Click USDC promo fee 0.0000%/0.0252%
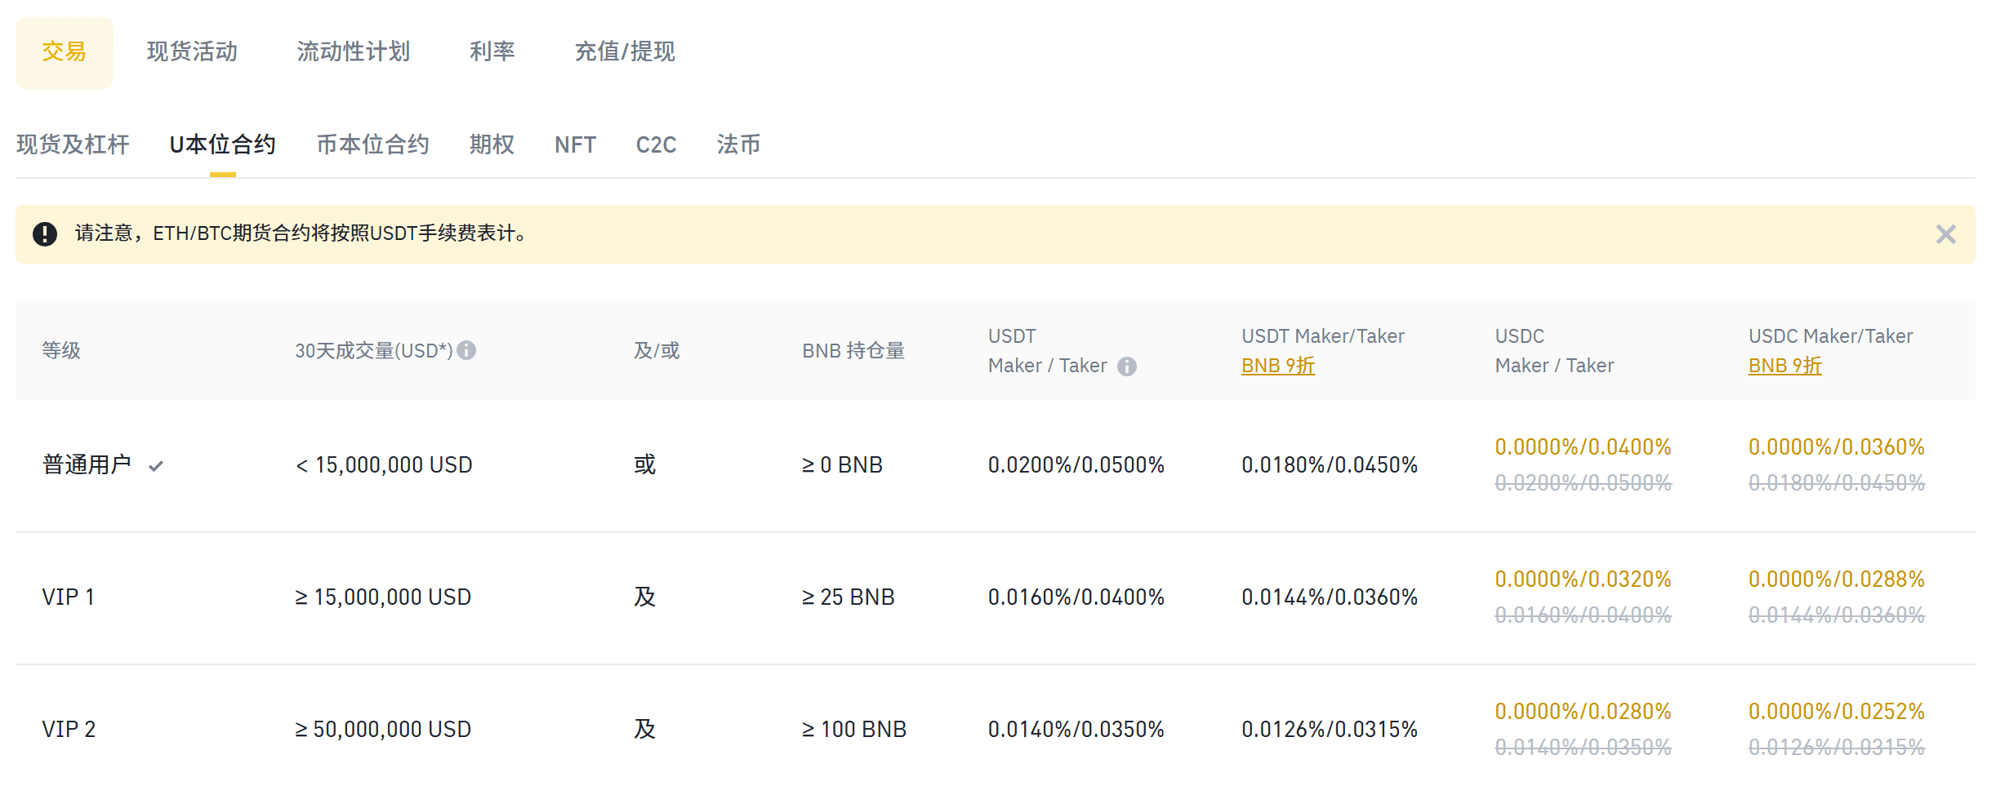This screenshot has height=786, width=1996. (1837, 712)
